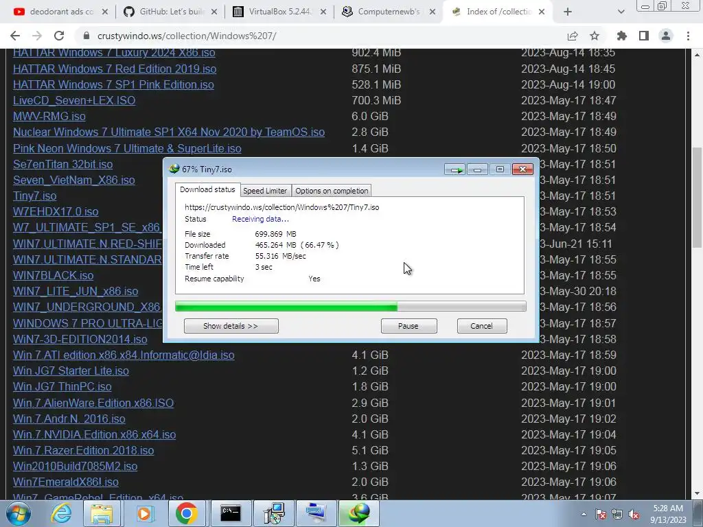Click the browser forward arrow
The image size is (703, 527).
click(x=37, y=36)
